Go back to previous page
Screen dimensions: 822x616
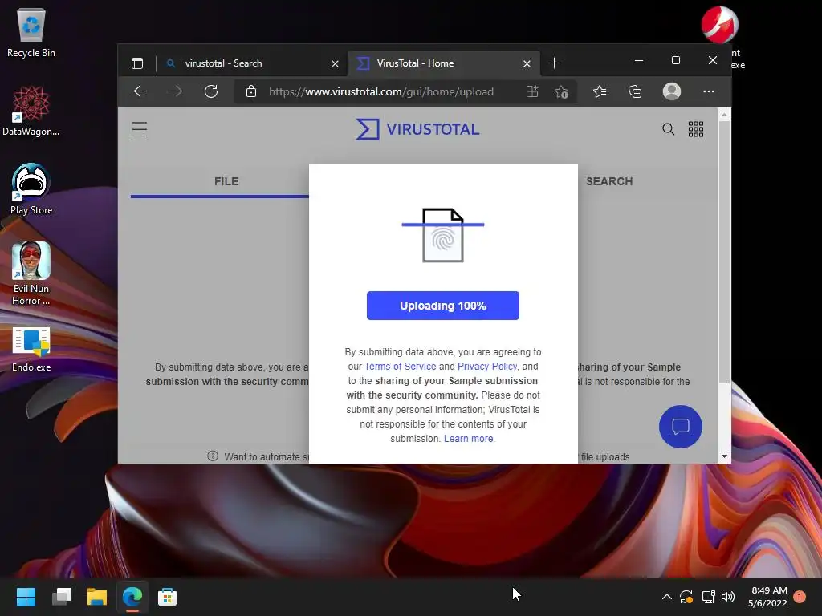tap(140, 91)
